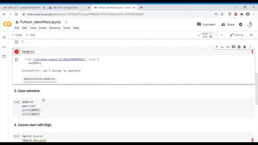Open code snippets sidebar icon

coord(4,47)
